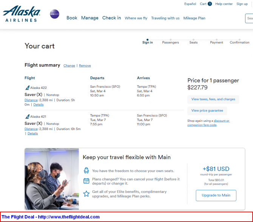The width and height of the screenshot is (253, 222).
Task: Click the $227.79 price text
Action: point(197,87)
